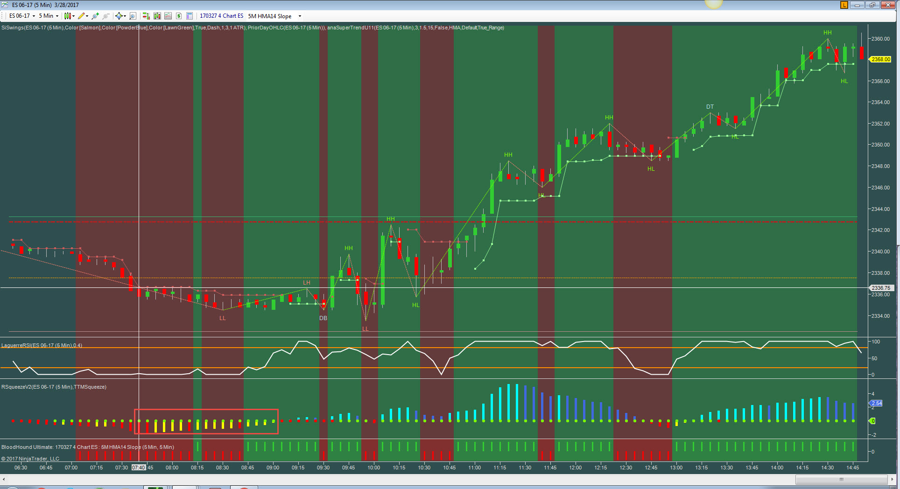Click the RSqueezeV2 TTMSqueeze panel label
This screenshot has height=489, width=900.
pos(54,387)
